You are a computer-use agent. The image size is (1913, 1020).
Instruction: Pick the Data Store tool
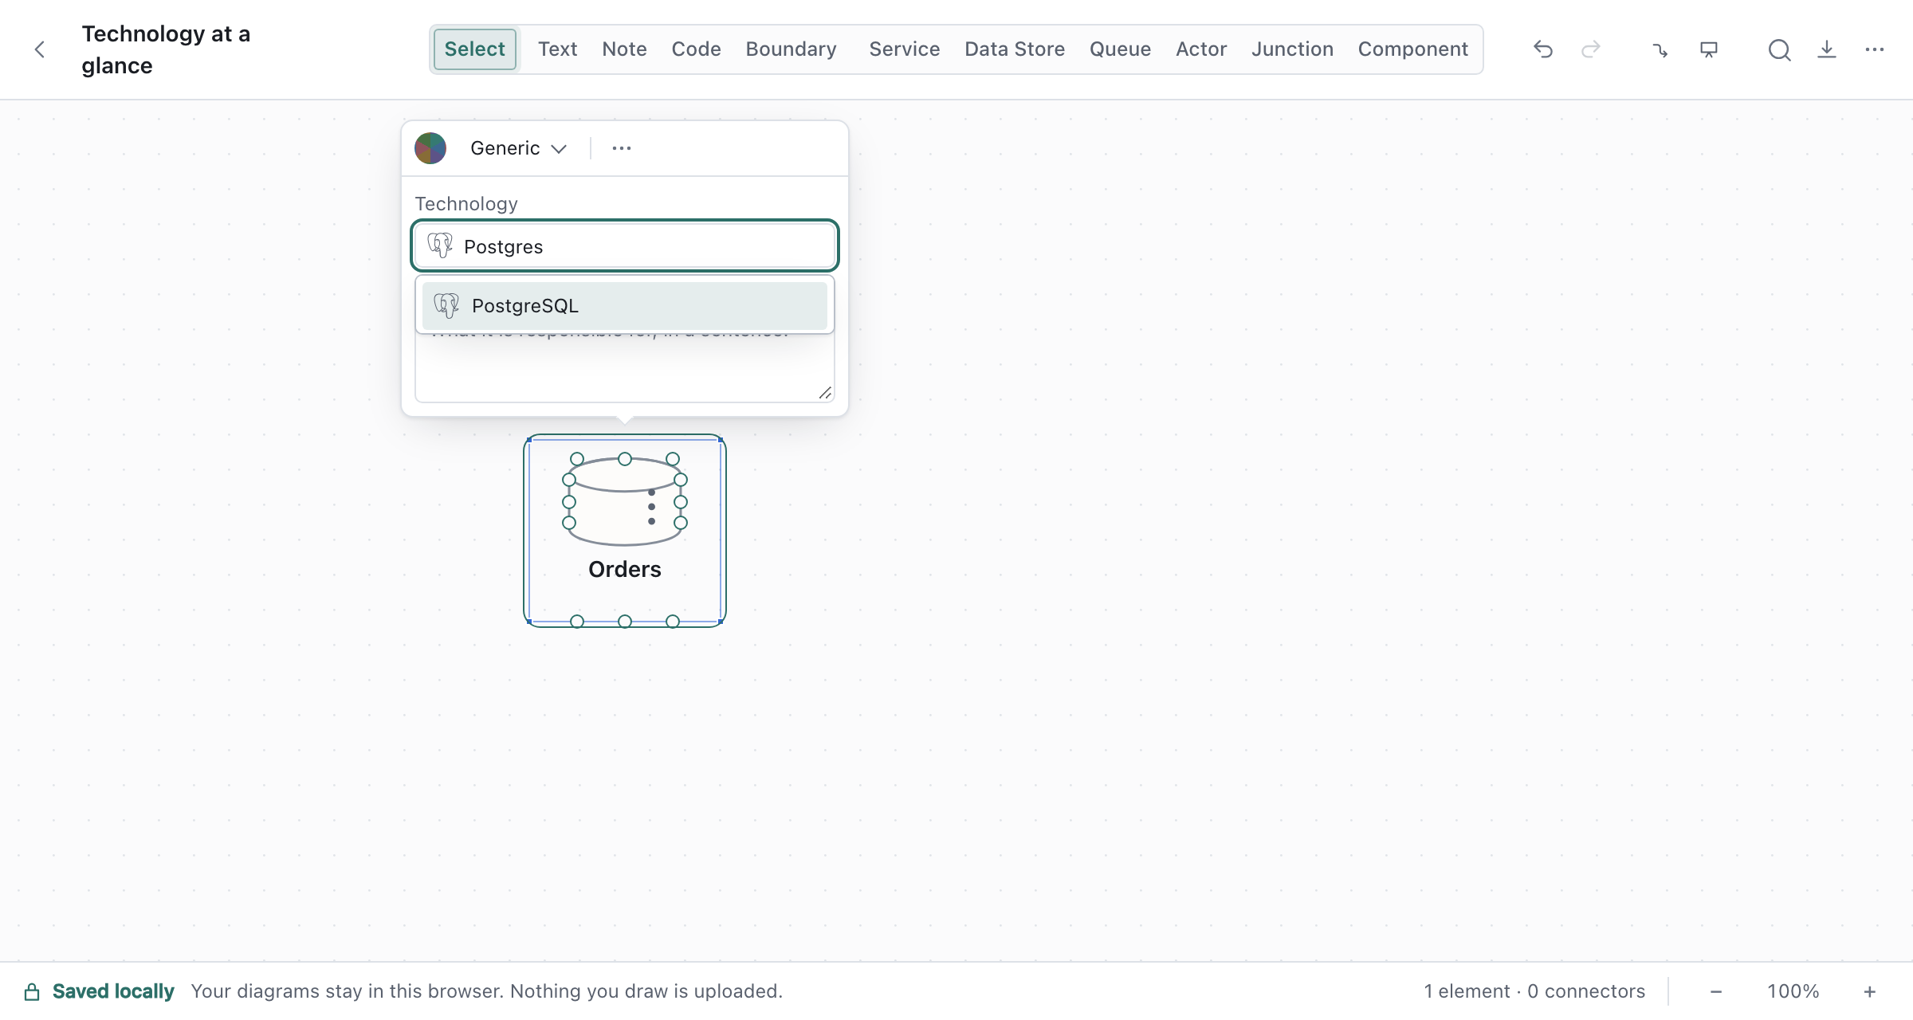[1014, 49]
